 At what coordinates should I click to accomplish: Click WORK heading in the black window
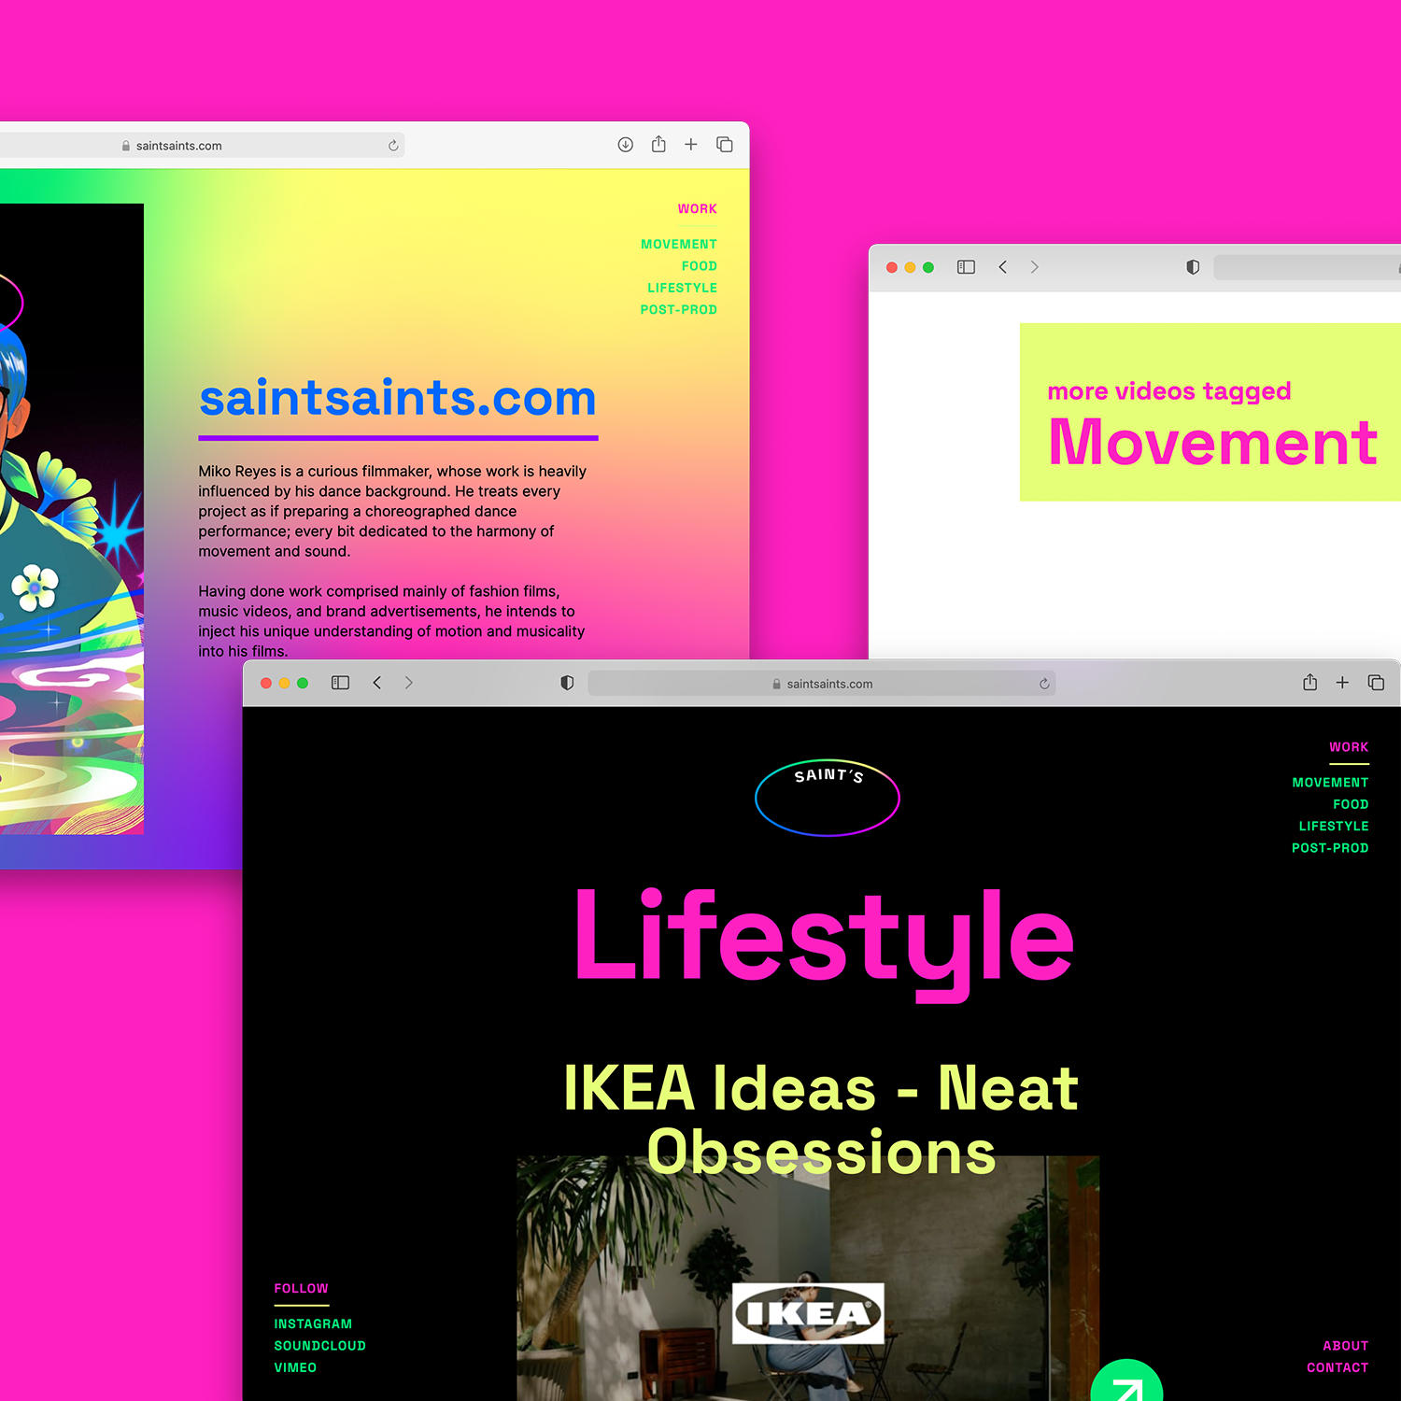tap(1349, 747)
